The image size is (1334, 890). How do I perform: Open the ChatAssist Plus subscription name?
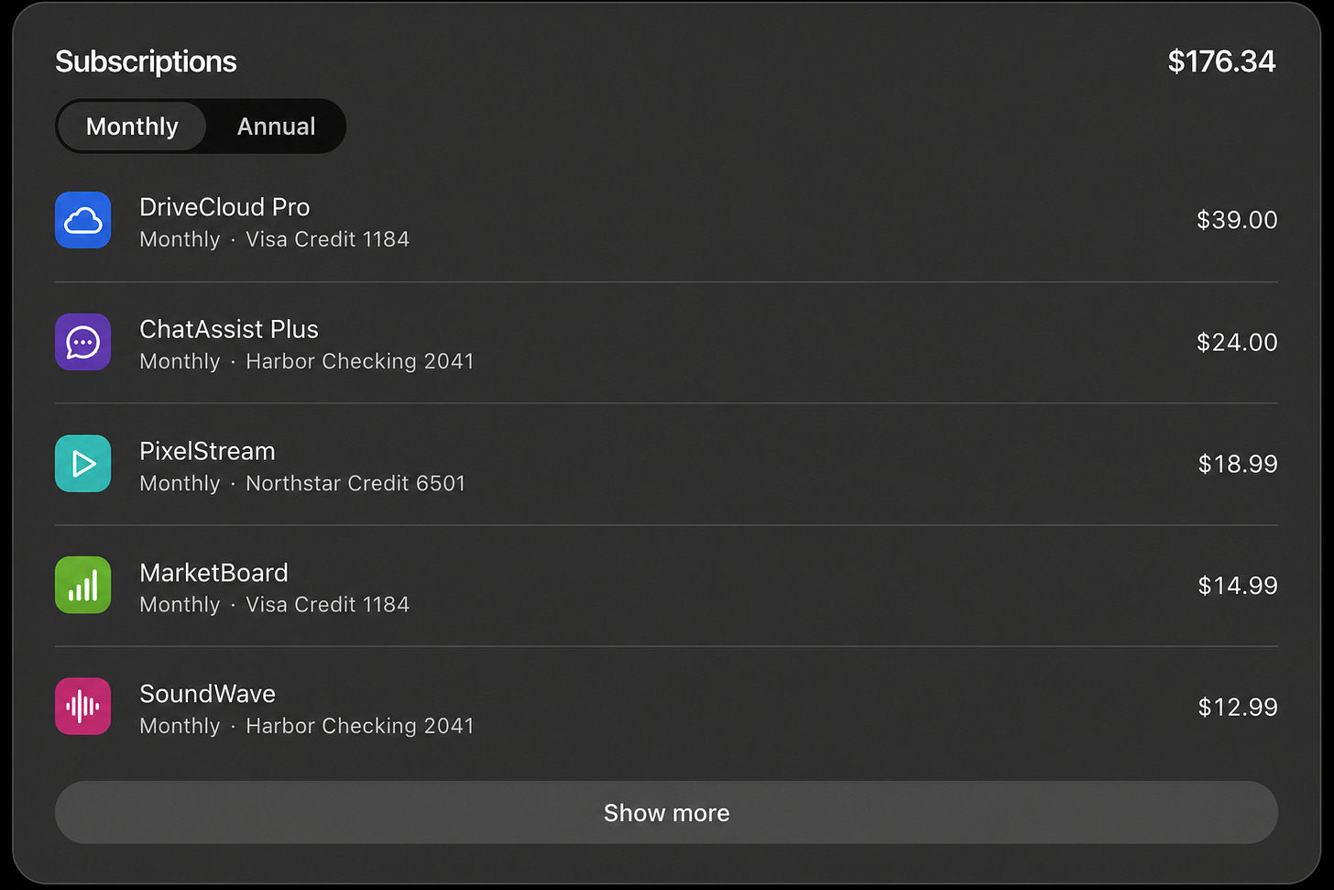(229, 329)
